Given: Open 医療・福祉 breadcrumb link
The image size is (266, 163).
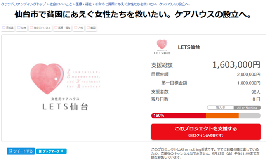Looking at the screenshot, I should click(83, 4).
